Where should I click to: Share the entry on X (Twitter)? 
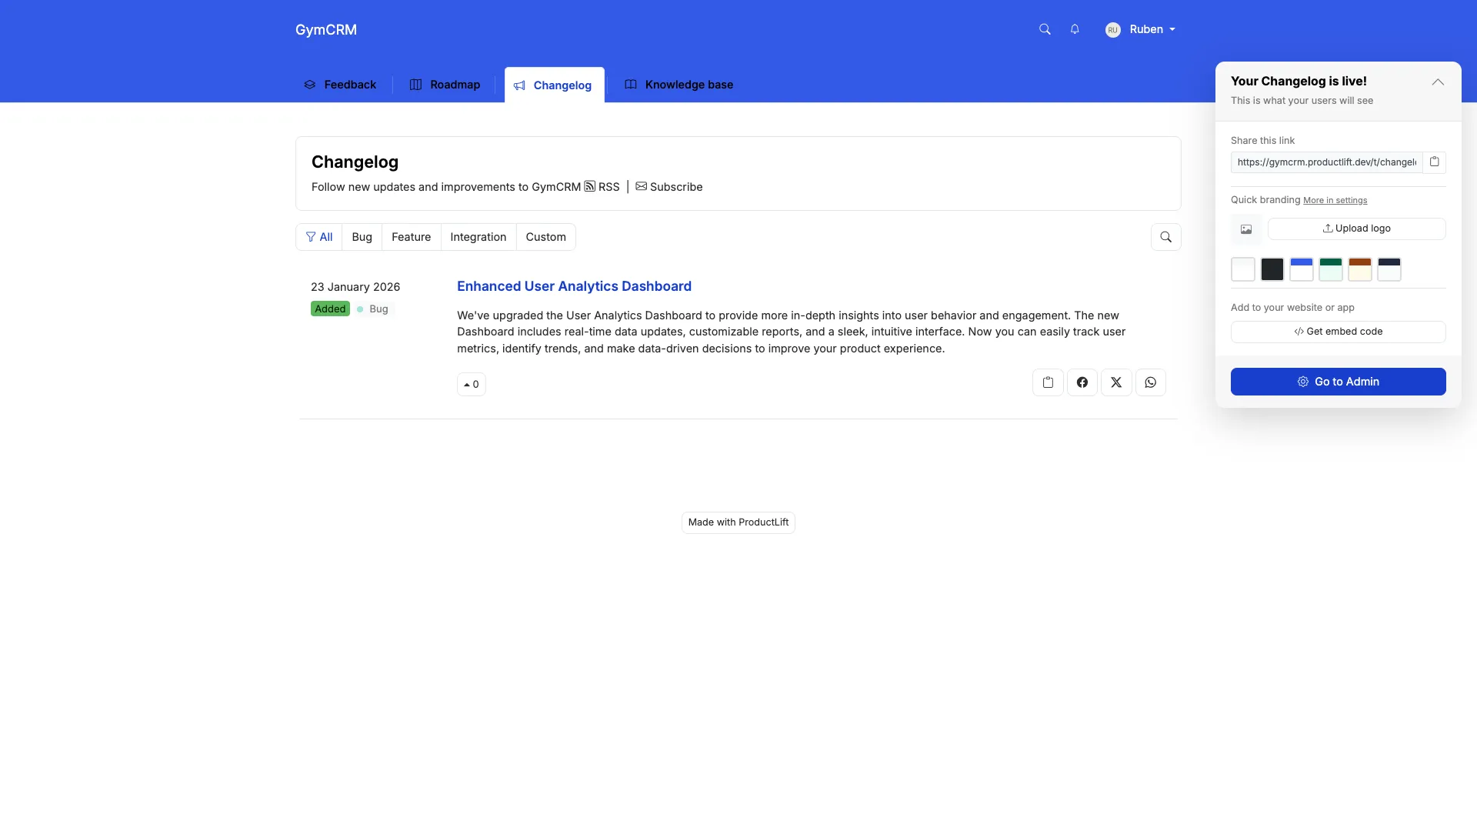1115,382
